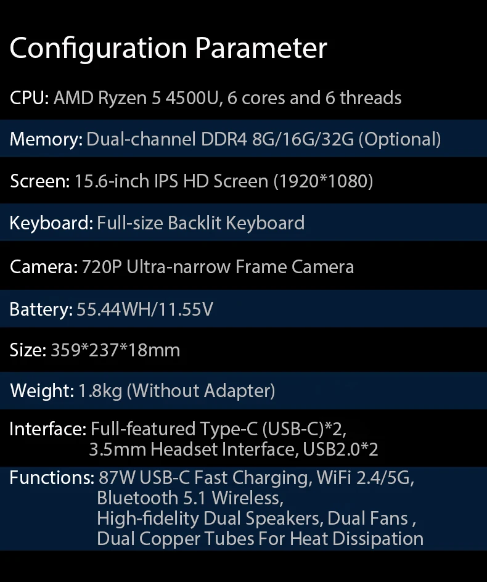Select the Battery label
Screen dimensions: 487x582
pyautogui.click(x=41, y=309)
